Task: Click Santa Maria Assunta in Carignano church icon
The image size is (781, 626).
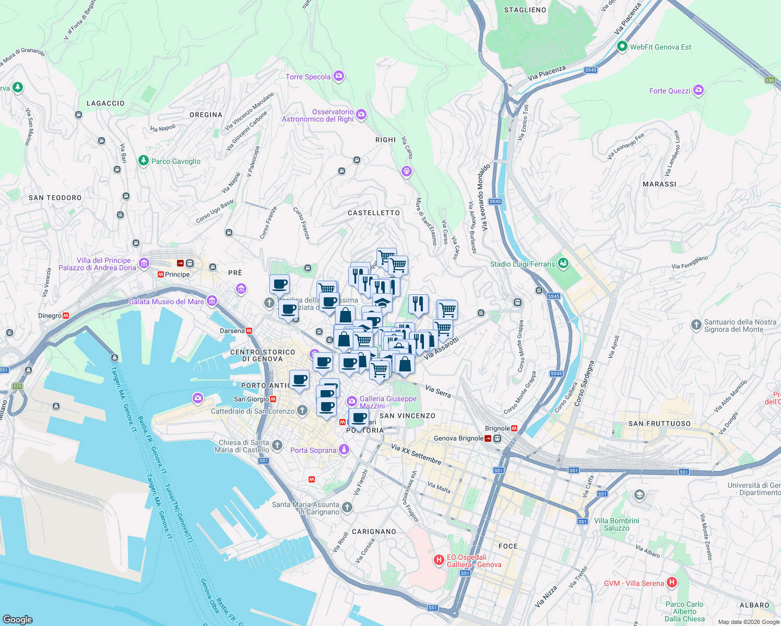Action: [347, 508]
